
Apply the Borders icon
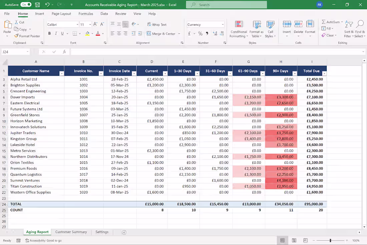click(x=75, y=33)
